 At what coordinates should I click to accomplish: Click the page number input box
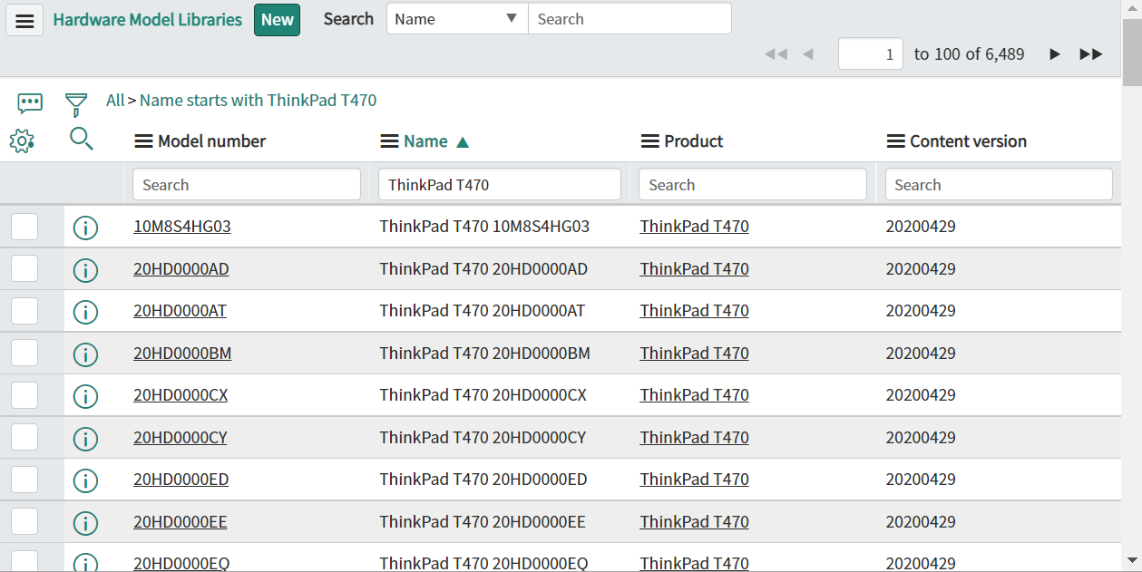pyautogui.click(x=871, y=53)
